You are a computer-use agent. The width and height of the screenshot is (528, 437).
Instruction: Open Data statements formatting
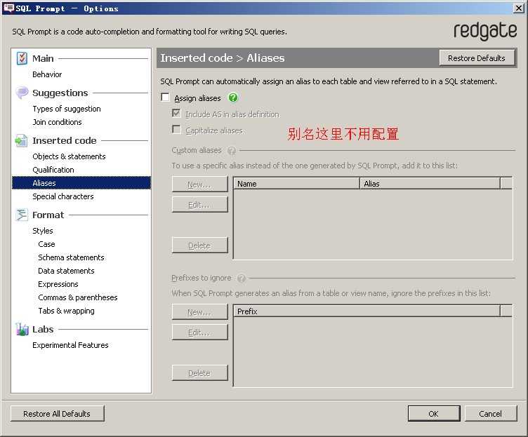click(66, 271)
